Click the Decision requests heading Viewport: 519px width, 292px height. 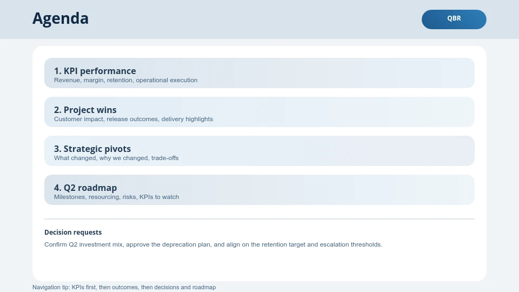73,233
